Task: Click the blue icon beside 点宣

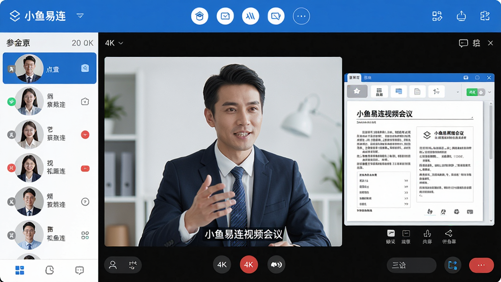Action: 85,68
